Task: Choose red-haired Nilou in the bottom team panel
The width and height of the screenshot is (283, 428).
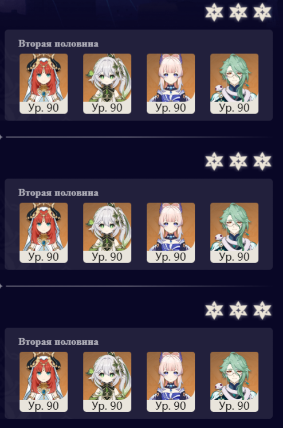Action: pos(44,382)
